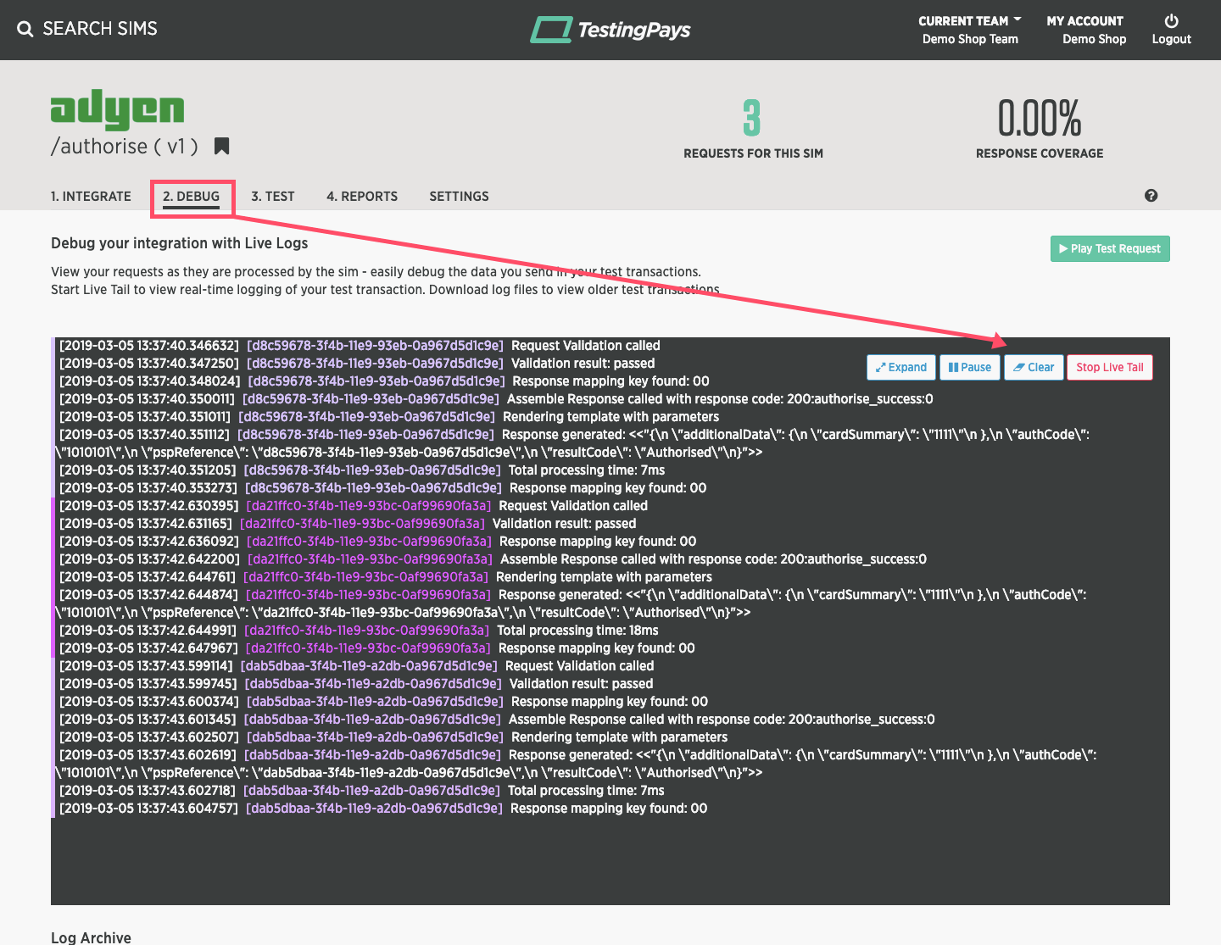
Task: Open the TestingPays logo home link
Action: tap(610, 30)
